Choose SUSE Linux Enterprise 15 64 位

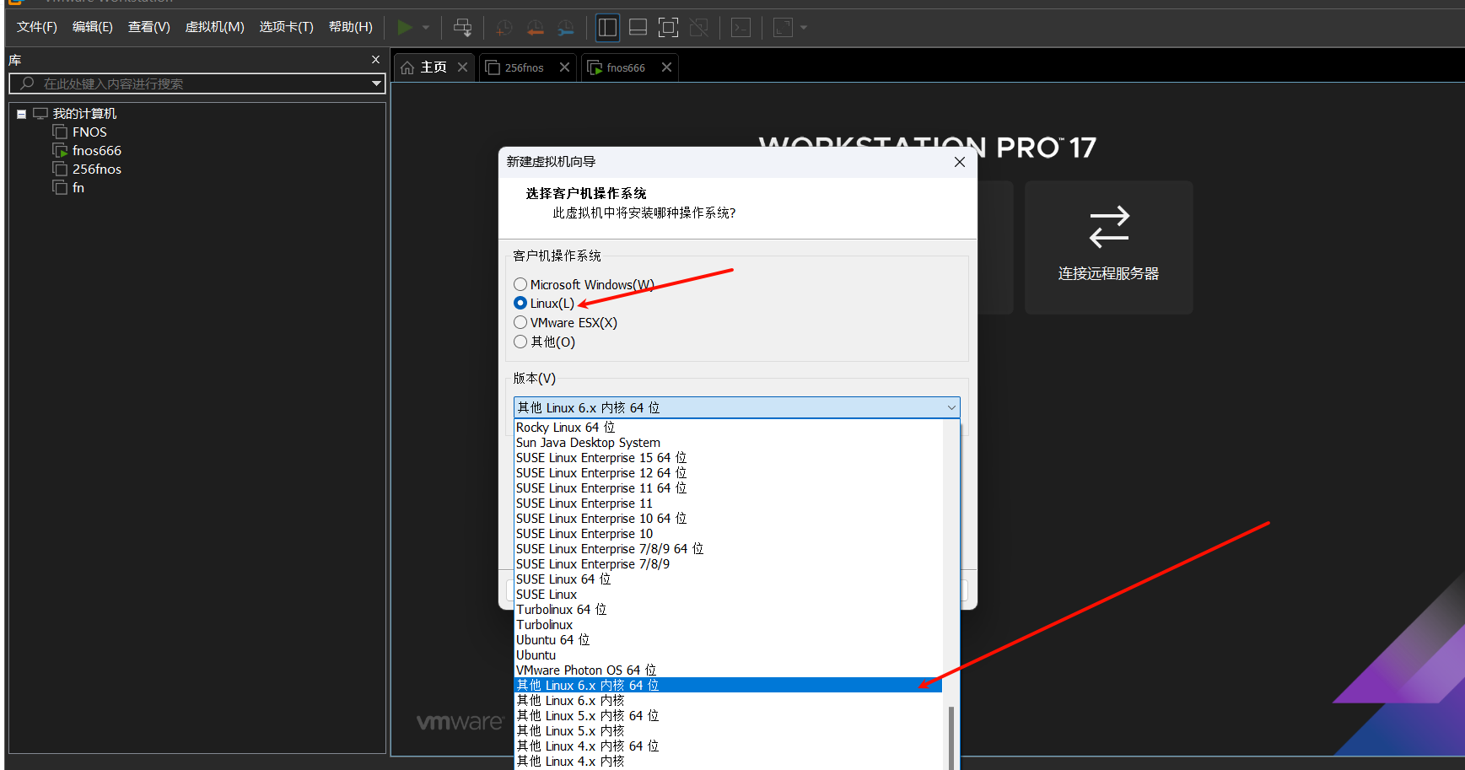(728, 458)
